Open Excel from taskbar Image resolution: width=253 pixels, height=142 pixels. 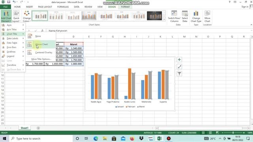click(159, 138)
